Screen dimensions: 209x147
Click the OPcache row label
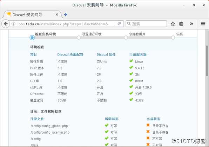tap(37, 94)
